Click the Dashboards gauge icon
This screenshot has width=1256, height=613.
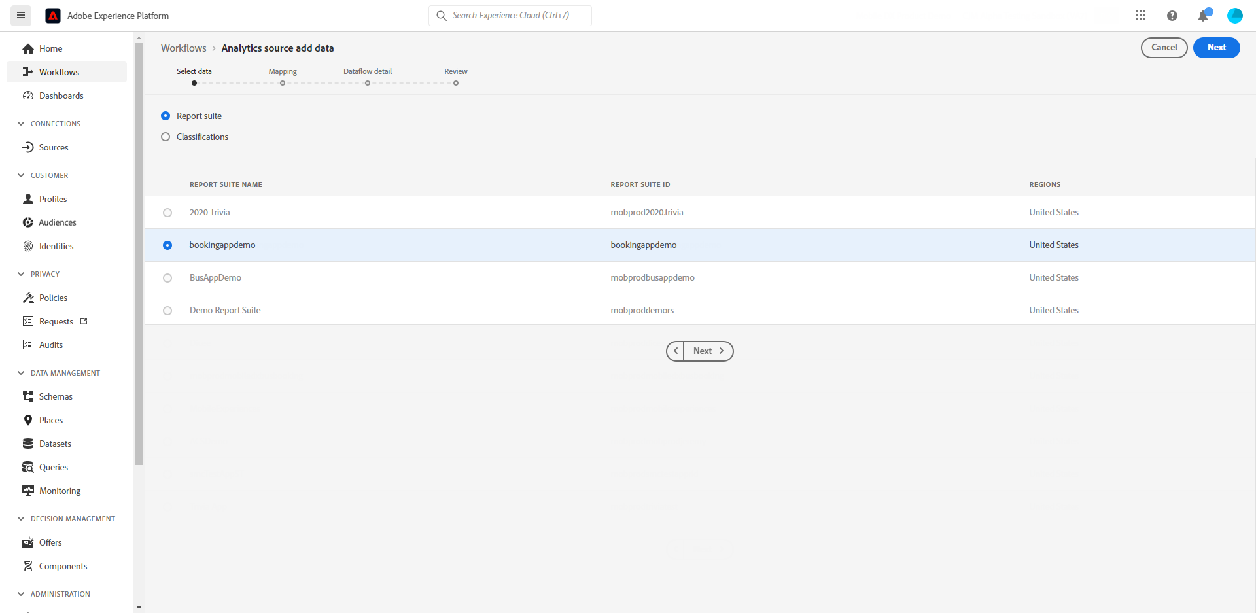(28, 96)
